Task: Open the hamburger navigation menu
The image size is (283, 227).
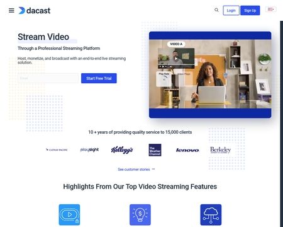Action: [11, 10]
